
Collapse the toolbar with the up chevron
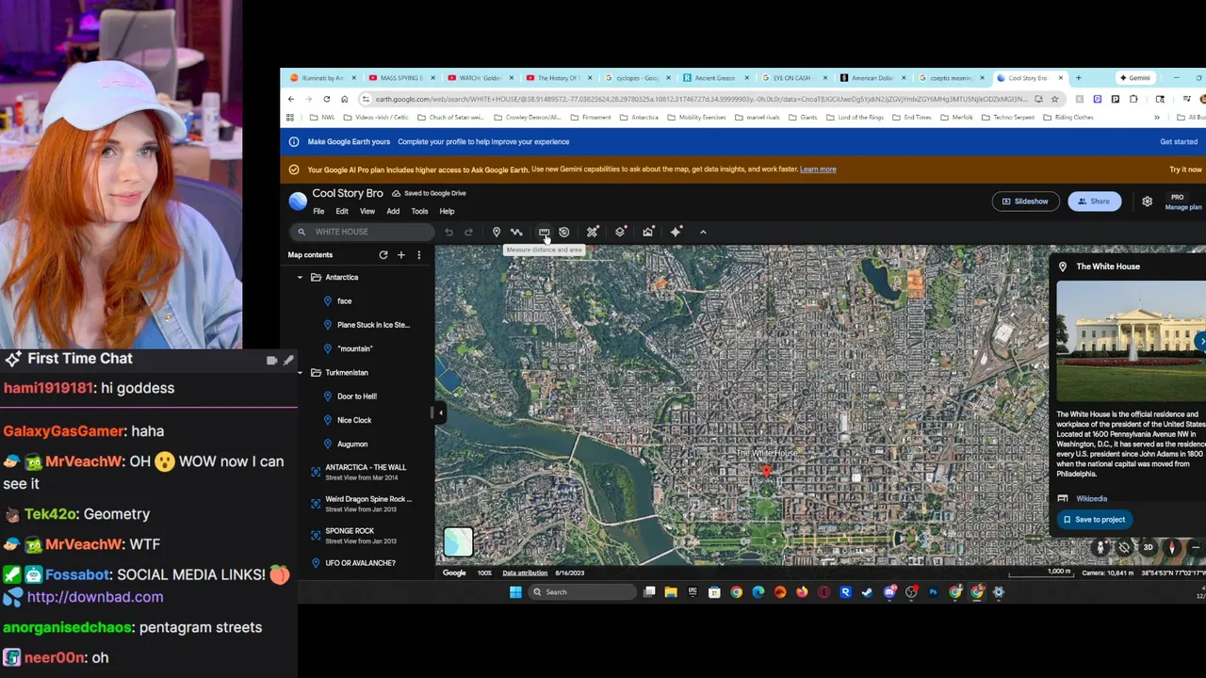point(703,232)
